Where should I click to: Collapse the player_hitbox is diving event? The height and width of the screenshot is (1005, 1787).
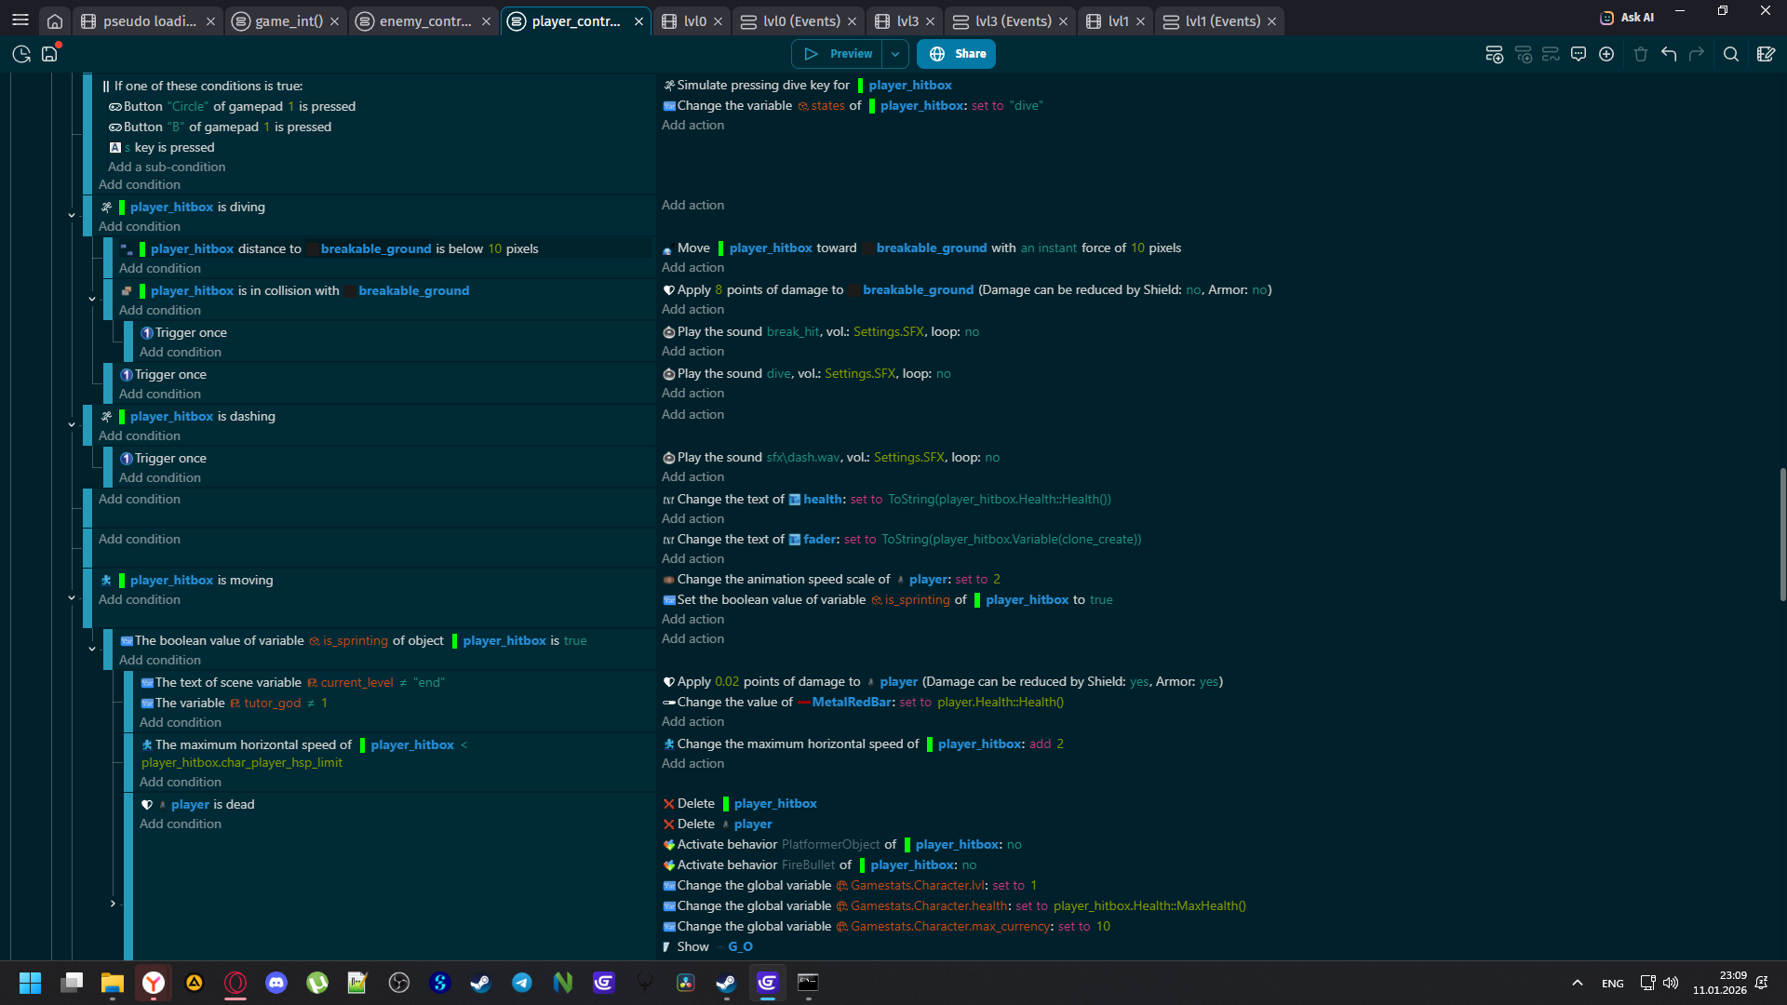(x=72, y=215)
